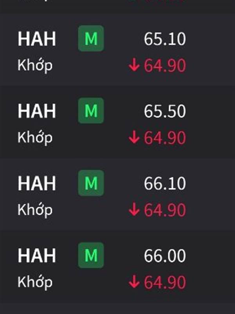The width and height of the screenshot is (235, 314).
Task: Select the 65.50 order price value
Action: click(x=165, y=111)
